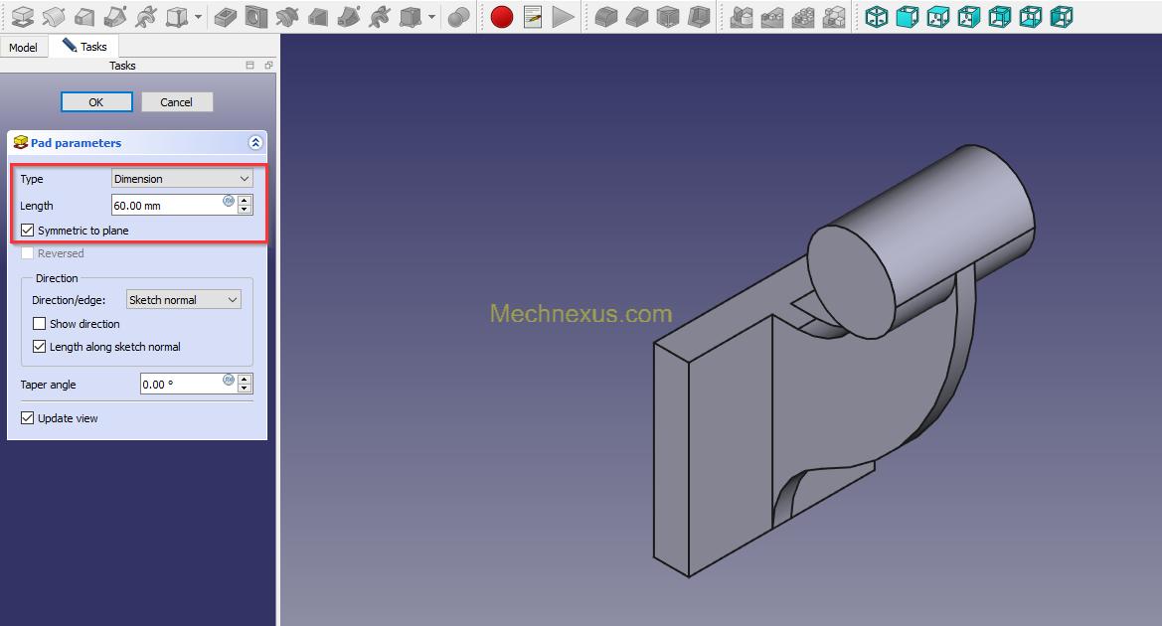Click the Boolean operation icon
This screenshot has height=626, width=1162.
[x=458, y=16]
